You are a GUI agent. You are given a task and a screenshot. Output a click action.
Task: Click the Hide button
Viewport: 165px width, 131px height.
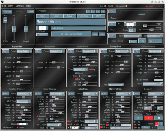coord(95,35)
